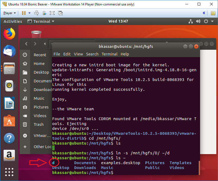Open the Player dropdown menu

[10, 13]
